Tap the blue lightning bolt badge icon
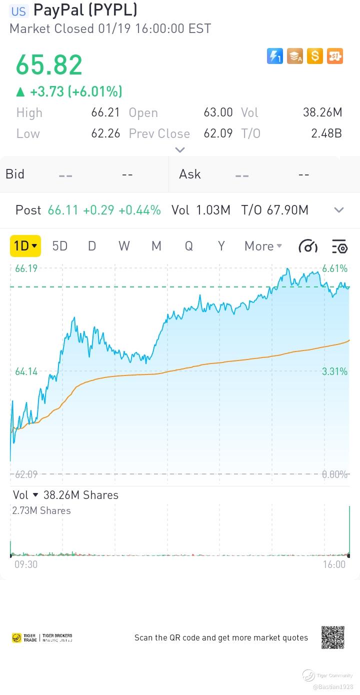Image resolution: width=360 pixels, height=695 pixels. [x=274, y=56]
